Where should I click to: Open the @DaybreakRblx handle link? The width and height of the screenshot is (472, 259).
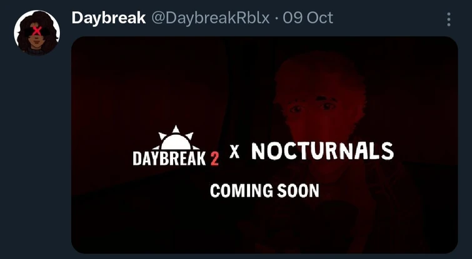(x=211, y=18)
